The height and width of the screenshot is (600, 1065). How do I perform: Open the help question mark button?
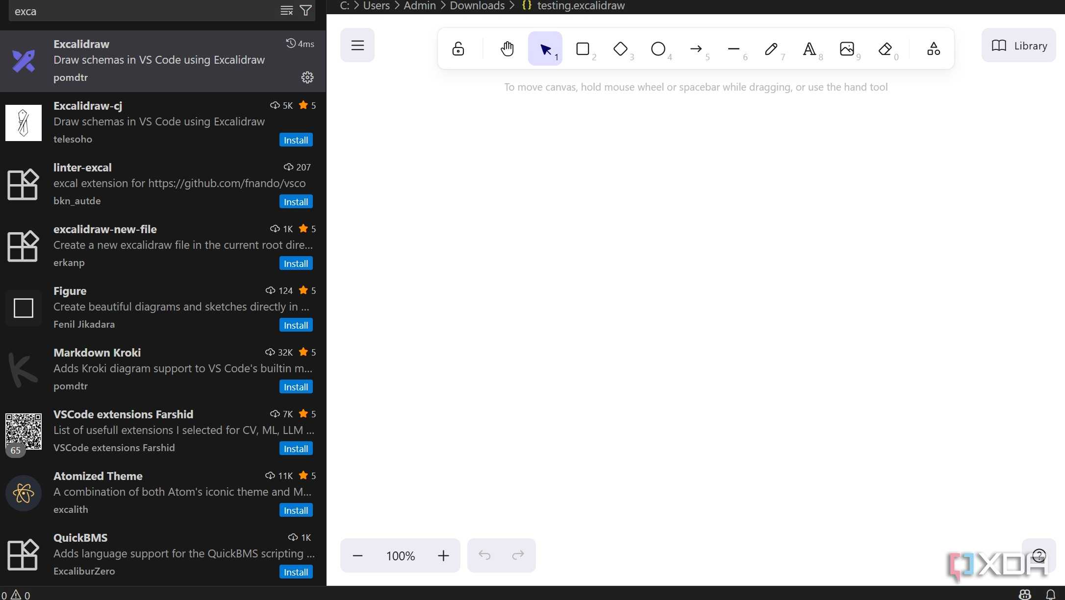point(1039,555)
